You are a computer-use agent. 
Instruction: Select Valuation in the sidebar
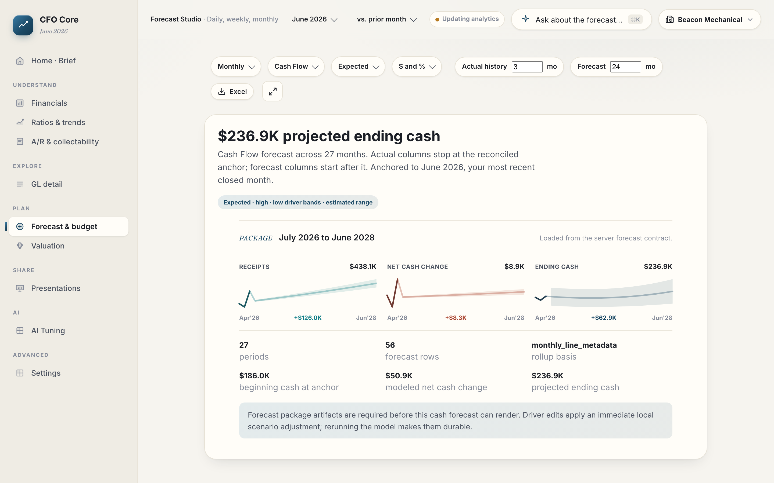click(69, 246)
